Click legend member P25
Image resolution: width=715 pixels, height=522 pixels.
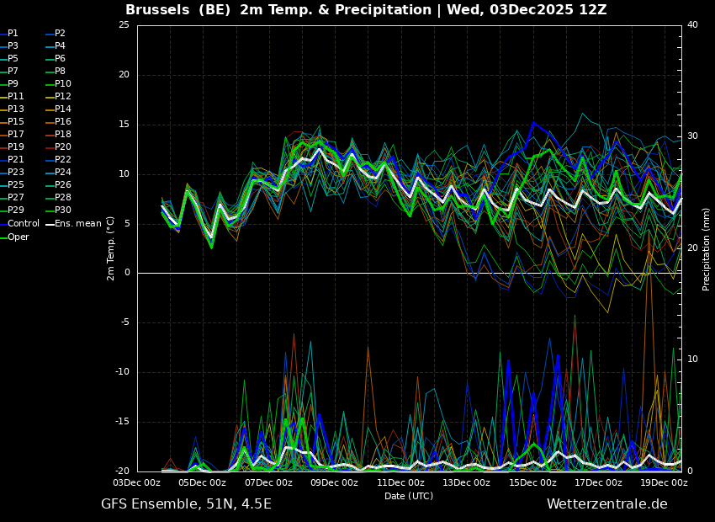[x=12, y=184]
